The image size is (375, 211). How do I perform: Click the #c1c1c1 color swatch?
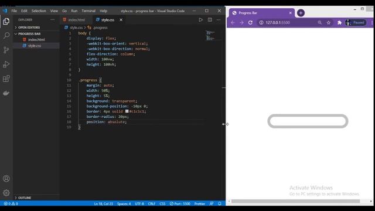127,111
